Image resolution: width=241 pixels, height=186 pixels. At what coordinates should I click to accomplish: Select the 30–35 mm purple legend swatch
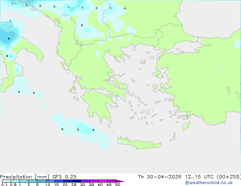(x=86, y=181)
